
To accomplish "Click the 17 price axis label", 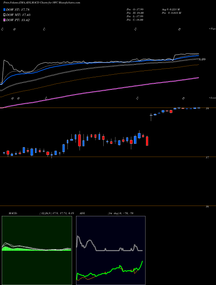I will [x=207, y=158].
